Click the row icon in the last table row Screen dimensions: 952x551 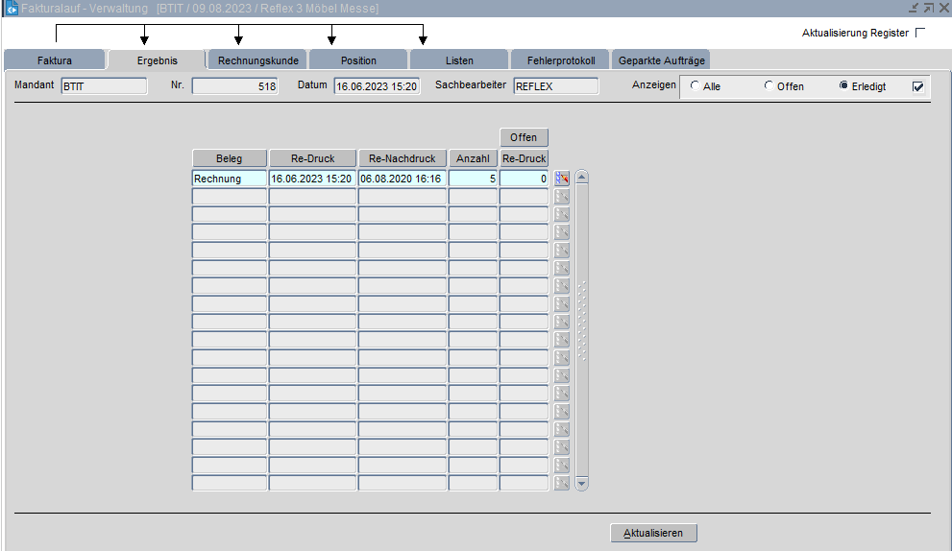(562, 483)
